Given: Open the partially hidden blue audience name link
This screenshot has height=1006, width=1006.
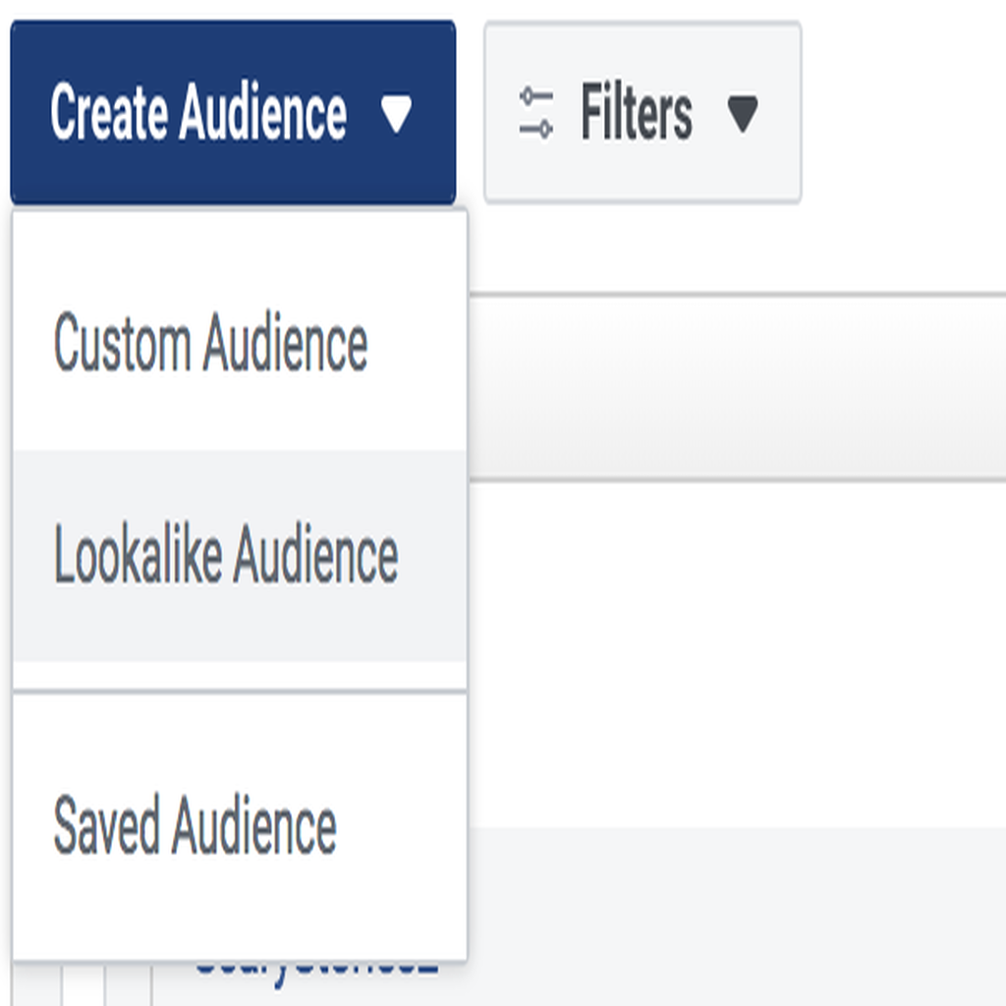Looking at the screenshot, I should coord(316,975).
